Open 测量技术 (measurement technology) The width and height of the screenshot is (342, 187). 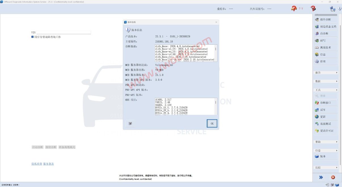326,47
